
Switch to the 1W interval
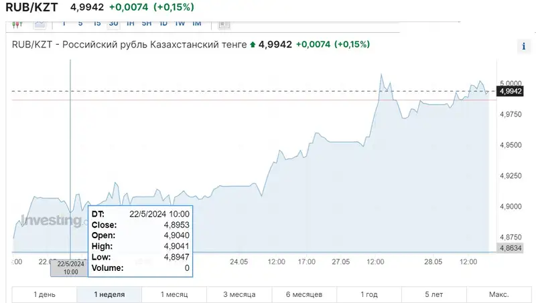180,23
